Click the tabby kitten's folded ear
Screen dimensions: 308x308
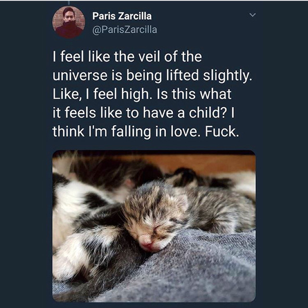[x=181, y=196]
